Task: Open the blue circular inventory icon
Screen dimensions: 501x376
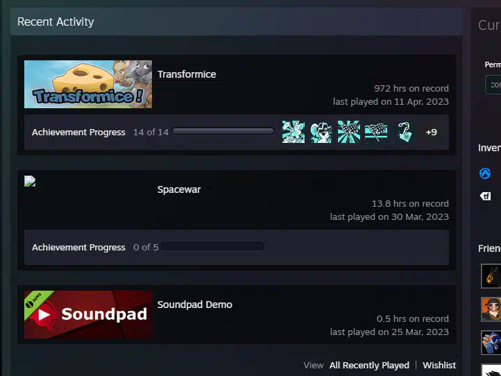Action: [x=485, y=173]
